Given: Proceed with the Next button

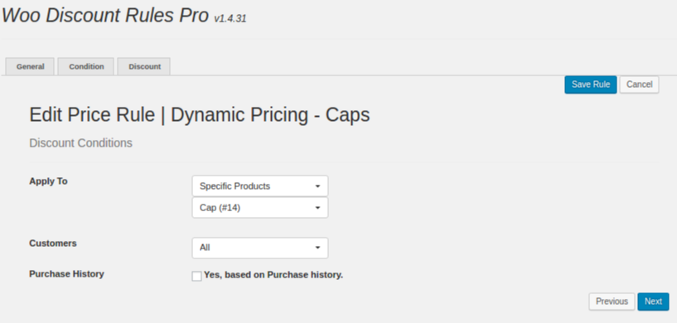Looking at the screenshot, I should pos(653,301).
